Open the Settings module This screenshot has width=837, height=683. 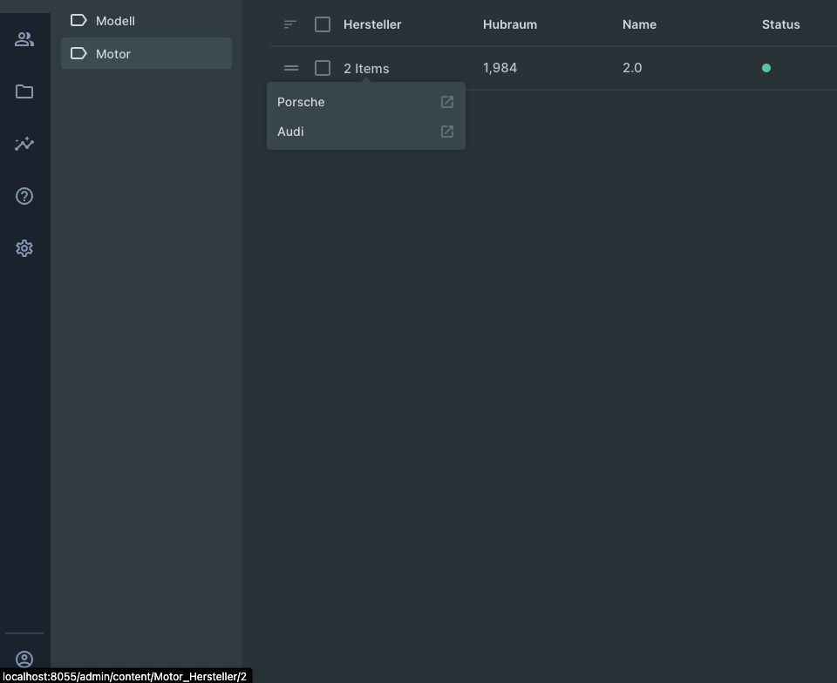[24, 248]
